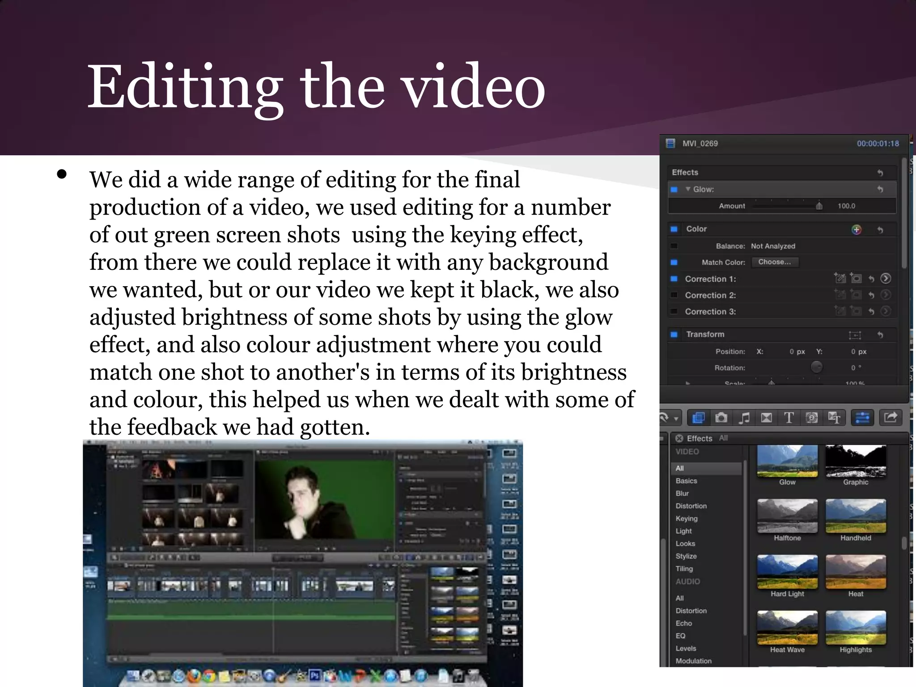Open the Effects browser overlapping-squares icon

[x=698, y=418]
